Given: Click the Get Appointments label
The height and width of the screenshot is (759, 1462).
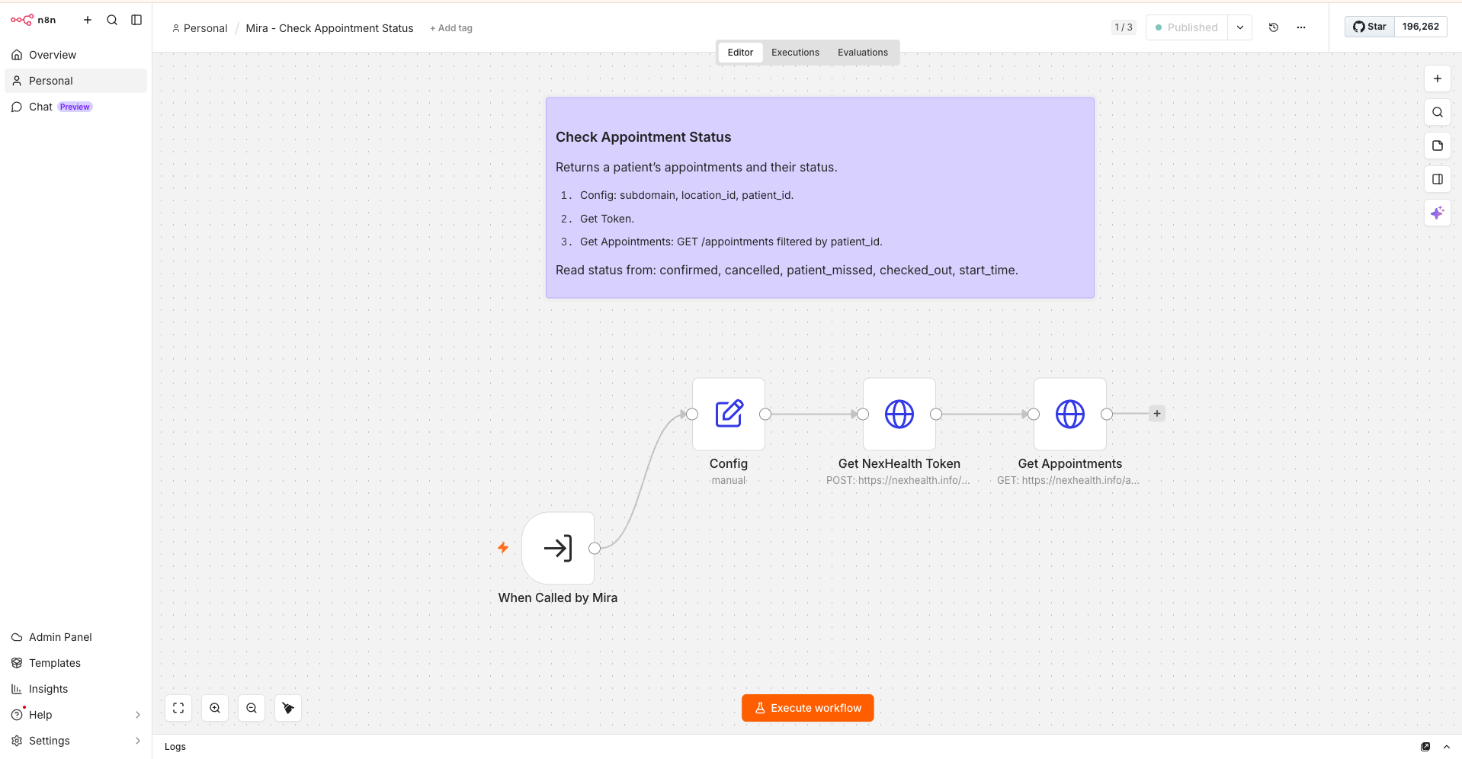Looking at the screenshot, I should click(1070, 463).
